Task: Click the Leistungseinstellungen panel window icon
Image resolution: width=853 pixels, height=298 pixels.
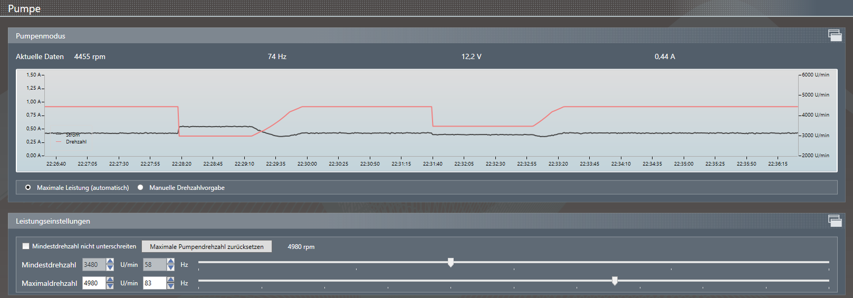Action: tap(835, 220)
